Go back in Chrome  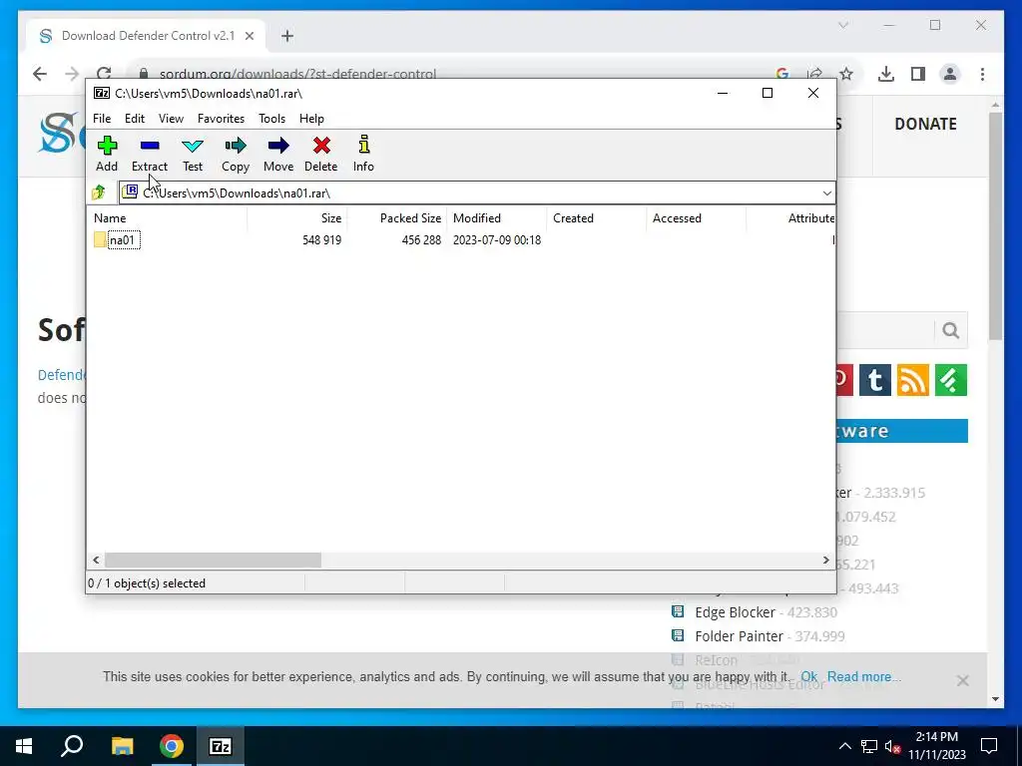click(40, 74)
